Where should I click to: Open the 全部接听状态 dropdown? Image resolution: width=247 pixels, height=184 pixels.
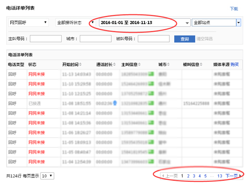[75, 23]
